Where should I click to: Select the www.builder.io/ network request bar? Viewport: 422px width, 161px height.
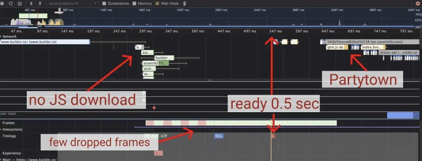click(45, 42)
